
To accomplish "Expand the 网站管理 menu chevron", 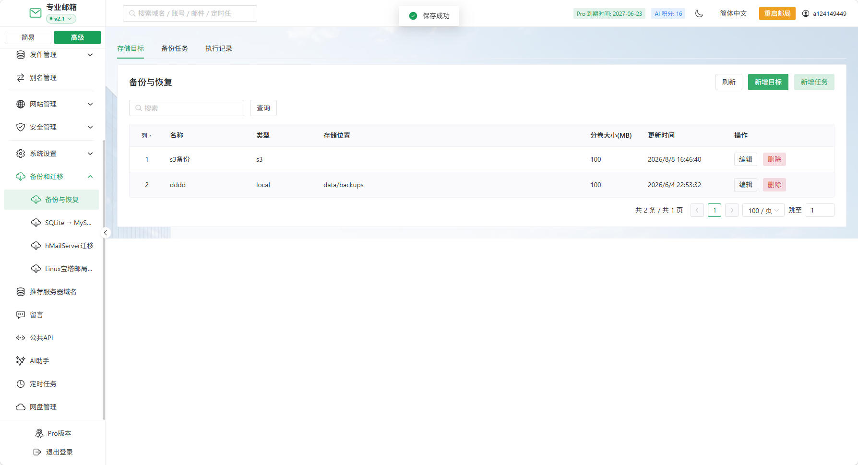I will click(x=90, y=104).
